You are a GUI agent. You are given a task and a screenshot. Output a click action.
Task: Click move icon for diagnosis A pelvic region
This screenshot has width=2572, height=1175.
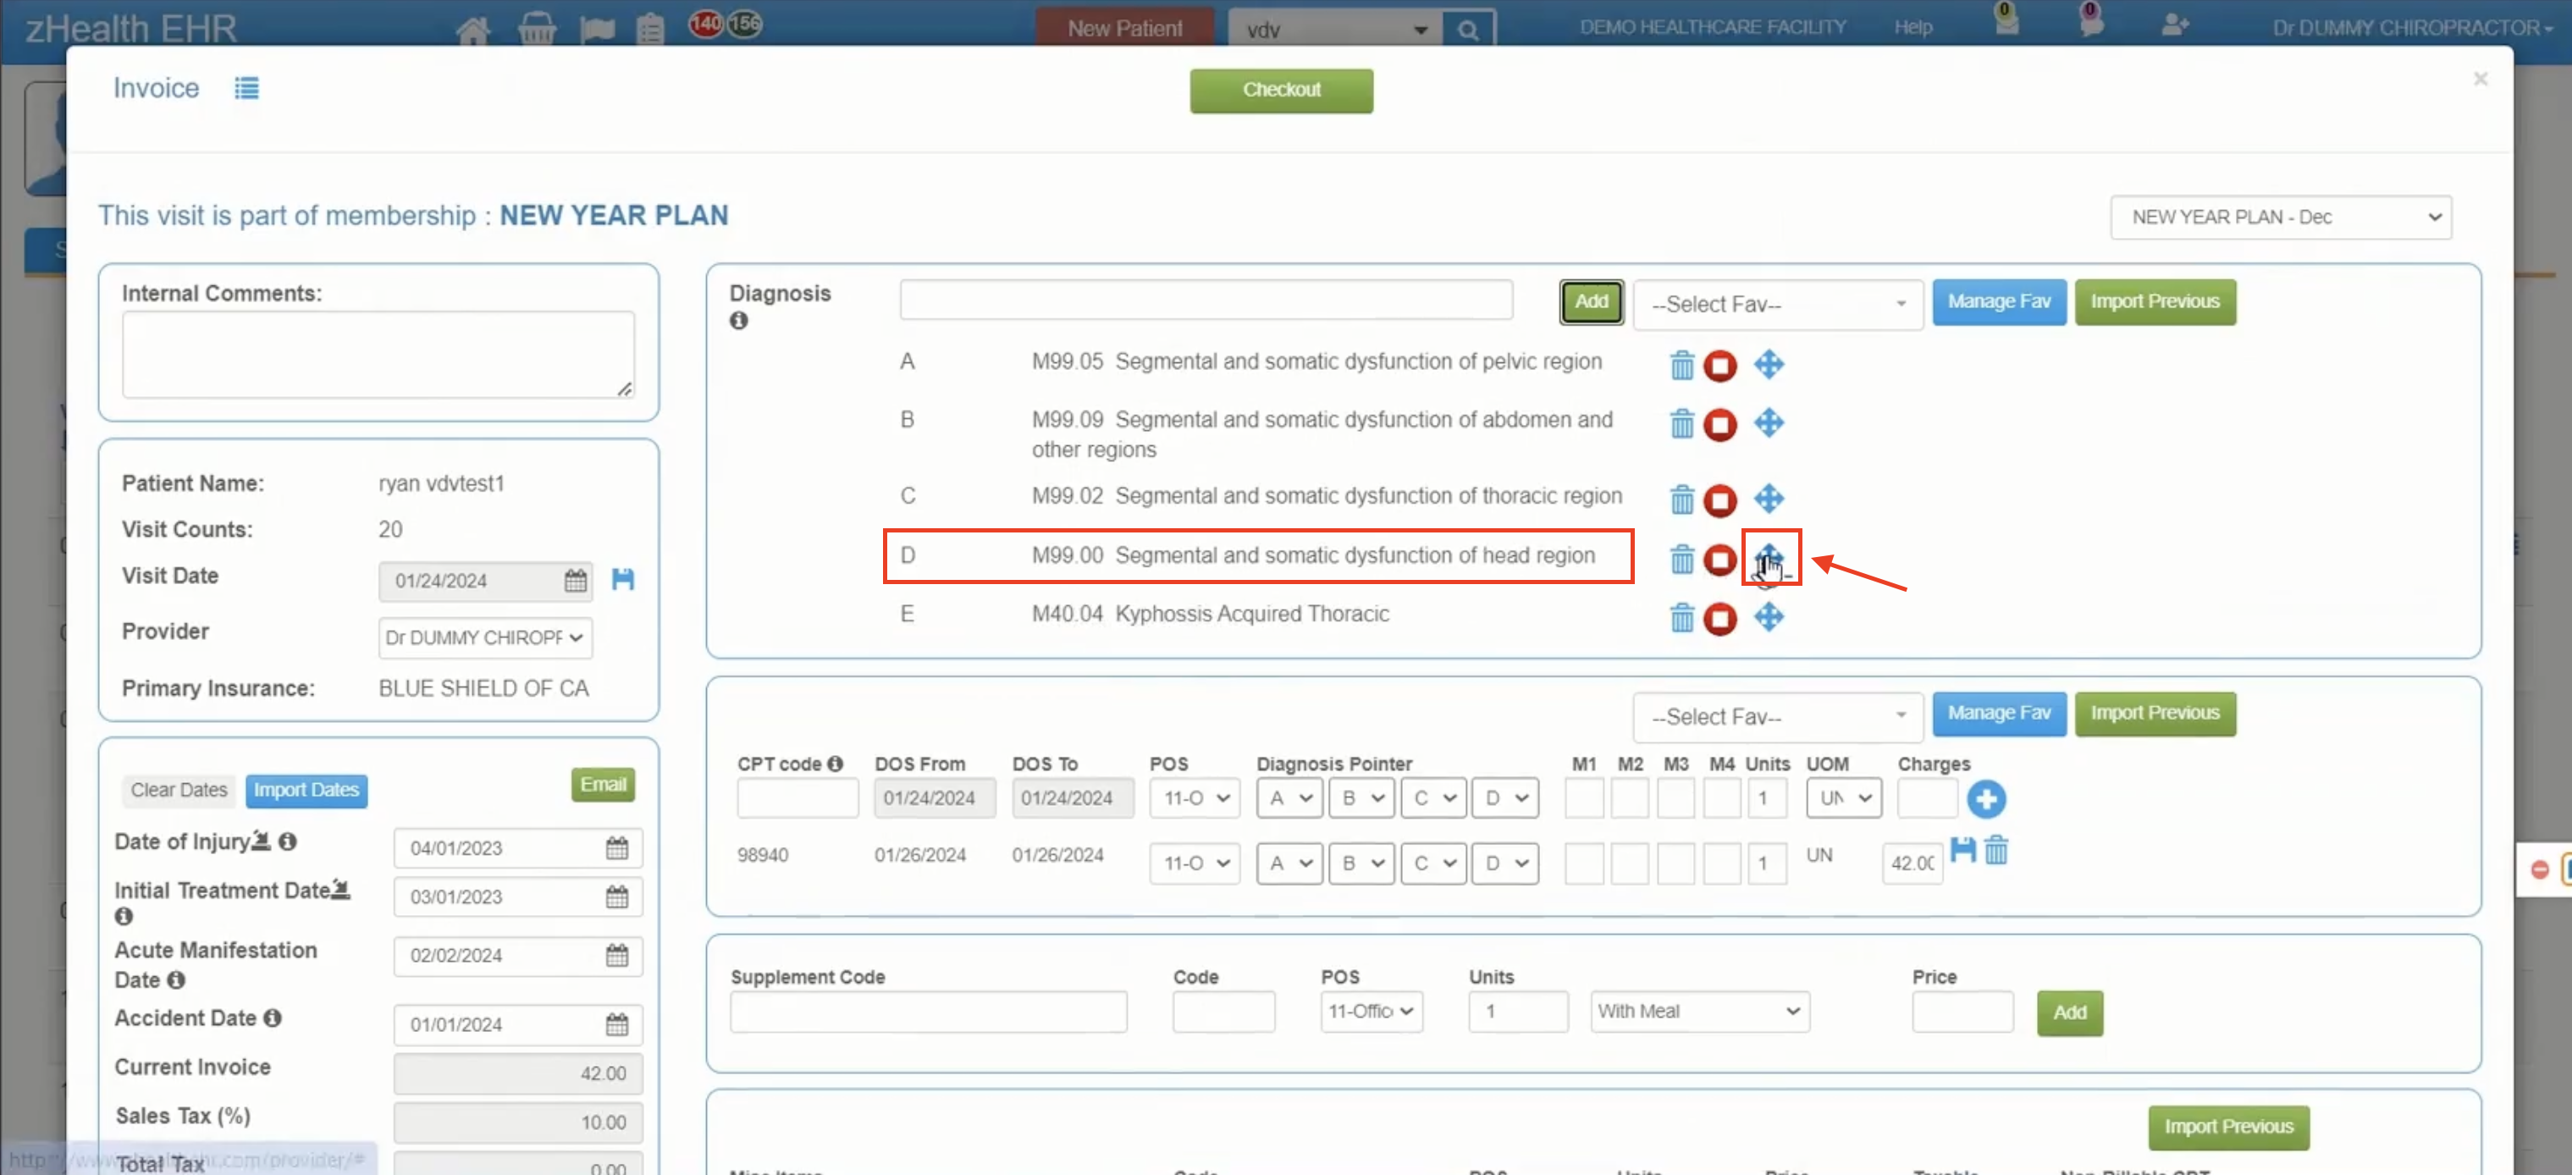pyautogui.click(x=1769, y=364)
